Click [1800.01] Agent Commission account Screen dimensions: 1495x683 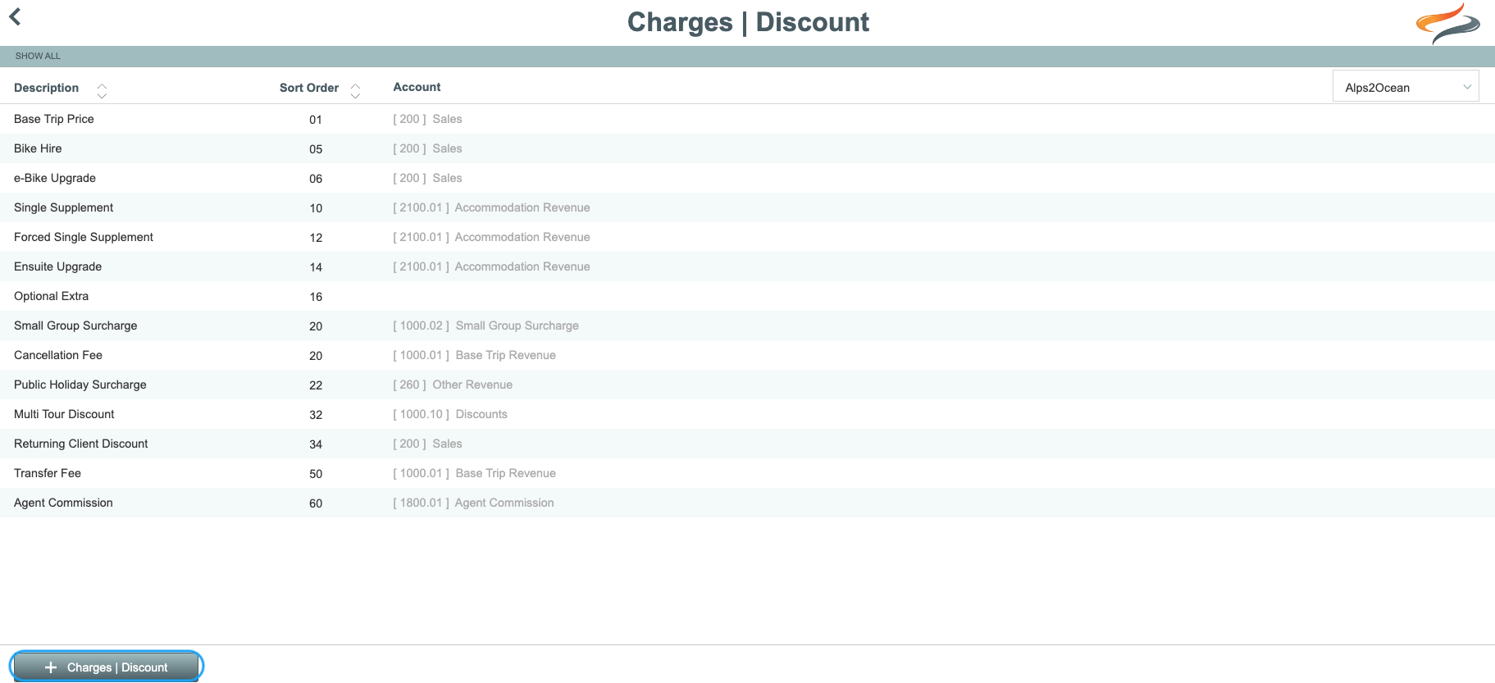click(473, 503)
